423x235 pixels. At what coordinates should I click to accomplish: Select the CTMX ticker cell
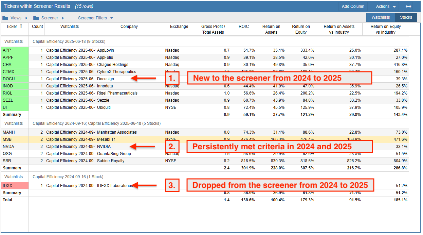pyautogui.click(x=15, y=72)
